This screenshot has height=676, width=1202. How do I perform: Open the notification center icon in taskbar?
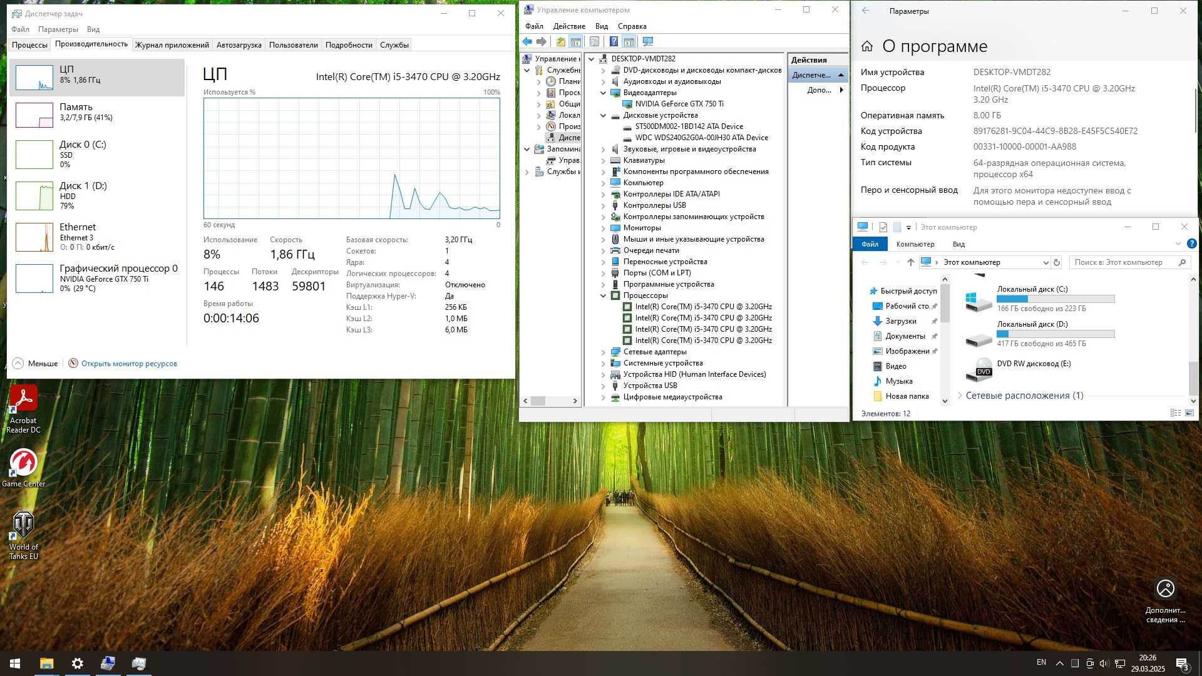tap(1182, 663)
